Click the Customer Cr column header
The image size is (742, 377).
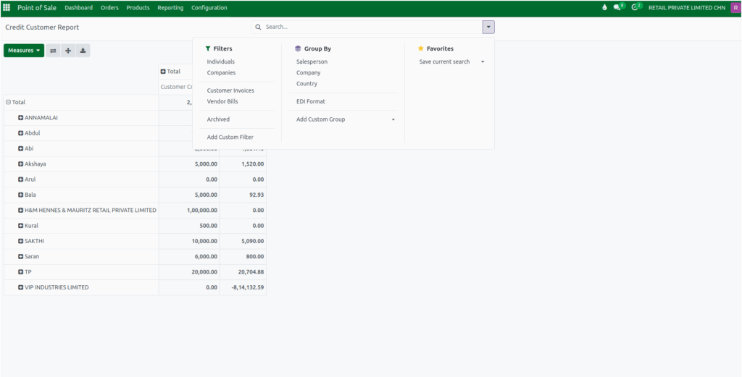(x=177, y=87)
